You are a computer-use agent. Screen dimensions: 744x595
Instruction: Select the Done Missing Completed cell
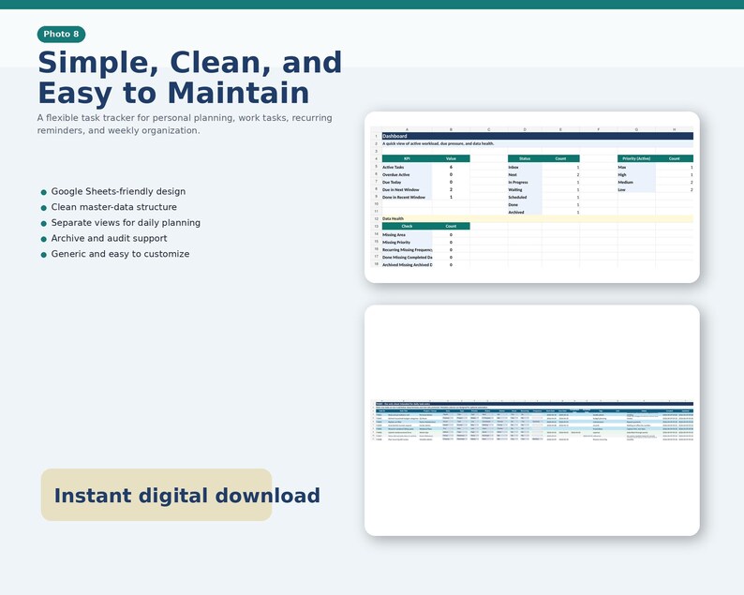click(x=407, y=257)
